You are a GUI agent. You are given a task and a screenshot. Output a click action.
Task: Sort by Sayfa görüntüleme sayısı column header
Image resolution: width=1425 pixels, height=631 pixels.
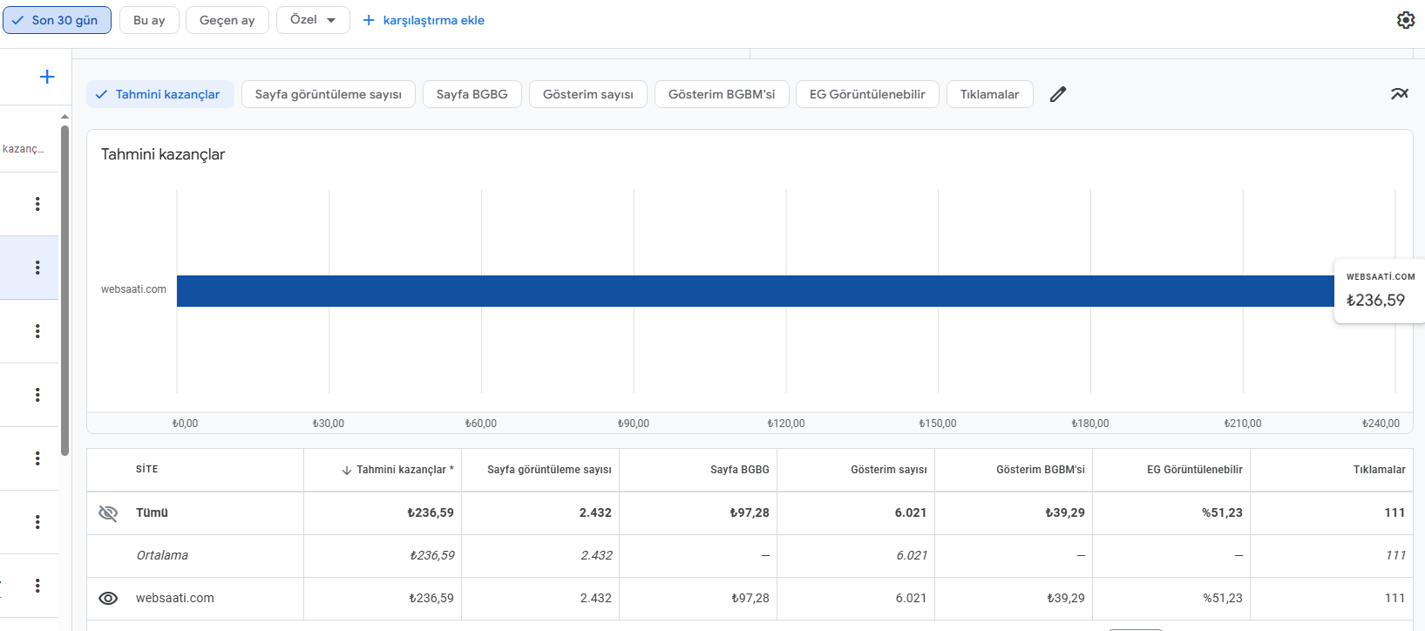[x=549, y=470]
